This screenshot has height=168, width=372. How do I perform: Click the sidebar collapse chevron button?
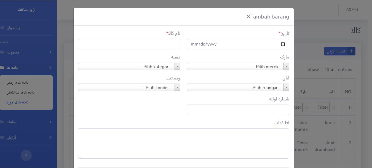(x=26, y=155)
